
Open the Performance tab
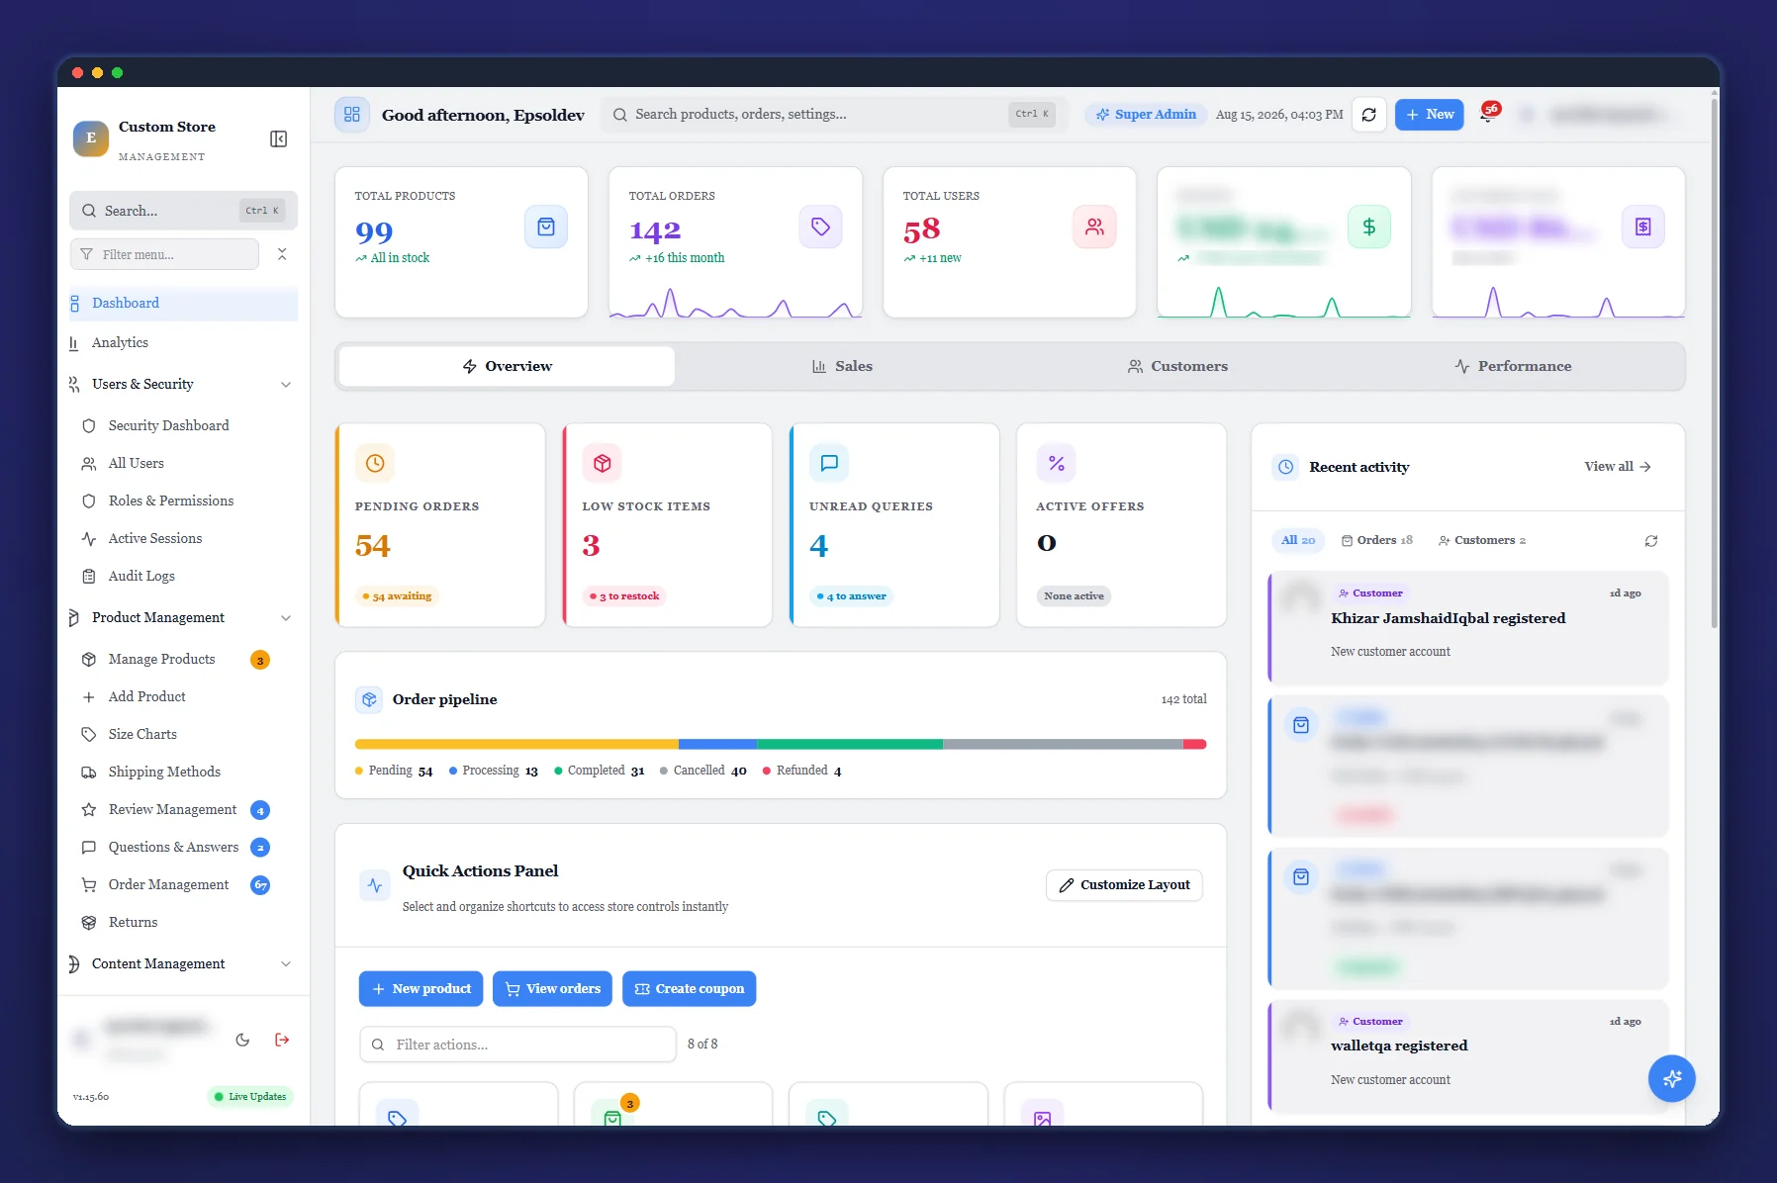1513,366
